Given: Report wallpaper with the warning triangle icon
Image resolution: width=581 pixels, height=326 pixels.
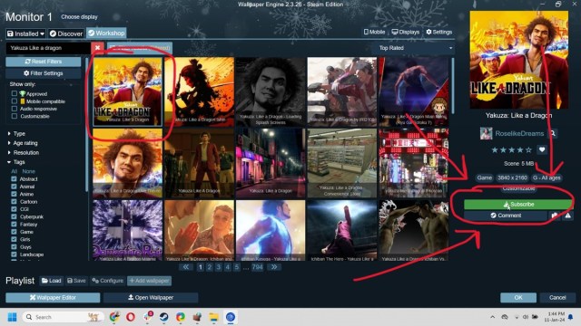Looking at the screenshot, I should point(568,216).
